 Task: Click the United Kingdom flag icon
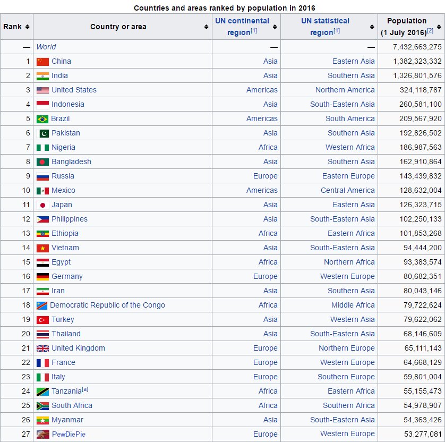pyautogui.click(x=42, y=348)
